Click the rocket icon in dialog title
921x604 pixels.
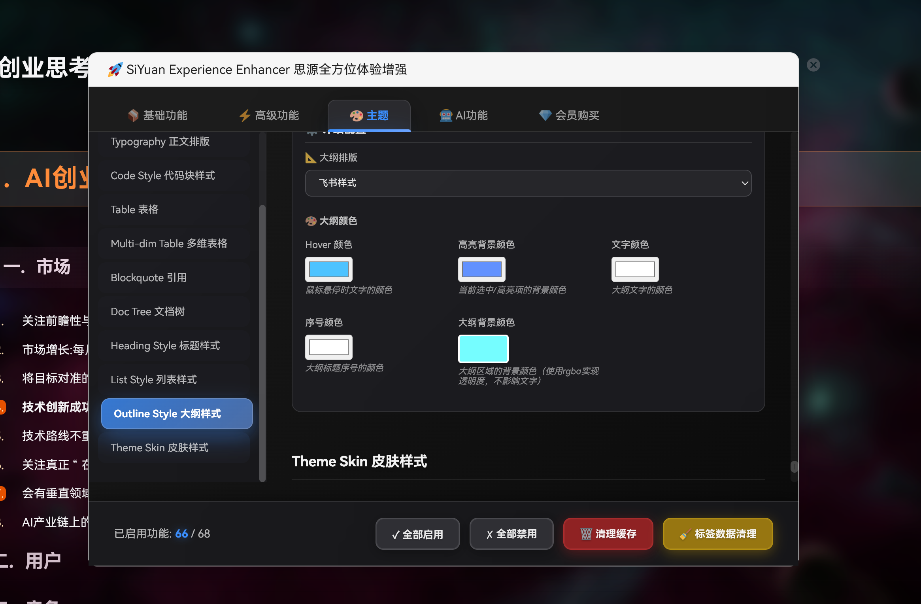(x=115, y=70)
